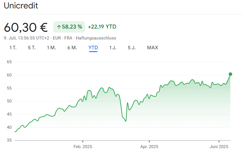The image size is (243, 152).
Task: Switch to the 5 T. range tab
Action: (32, 48)
